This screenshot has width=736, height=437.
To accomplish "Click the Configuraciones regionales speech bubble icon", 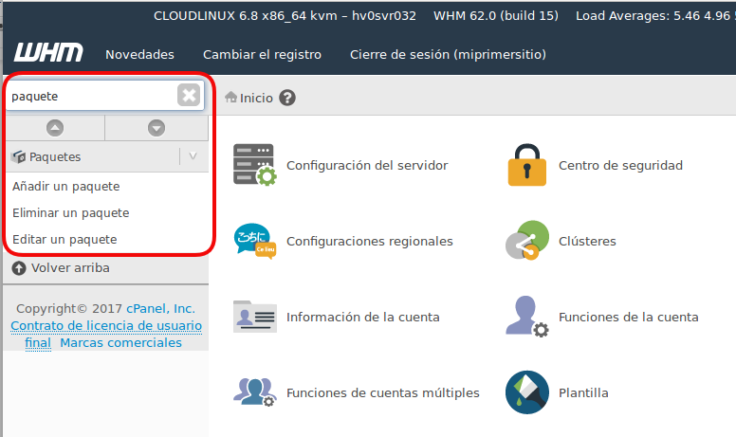I will click(255, 241).
